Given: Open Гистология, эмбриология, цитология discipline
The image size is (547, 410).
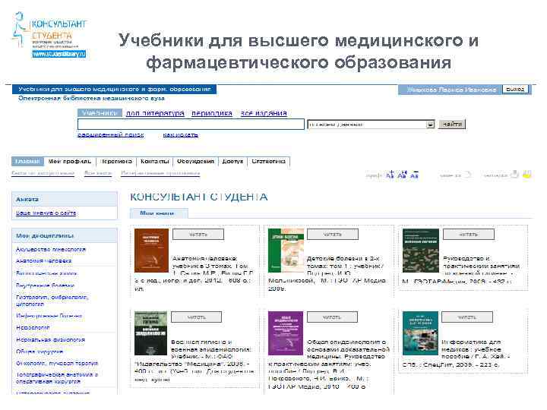Looking at the screenshot, I should coord(52,301).
